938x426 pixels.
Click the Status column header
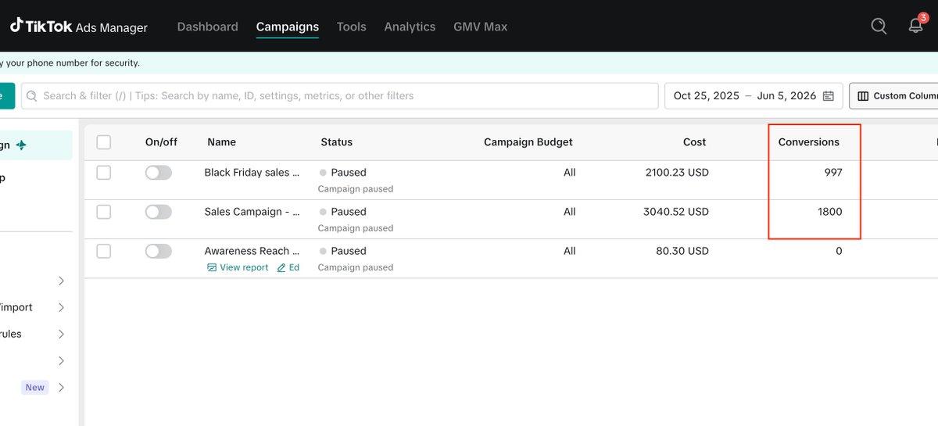pyautogui.click(x=337, y=142)
